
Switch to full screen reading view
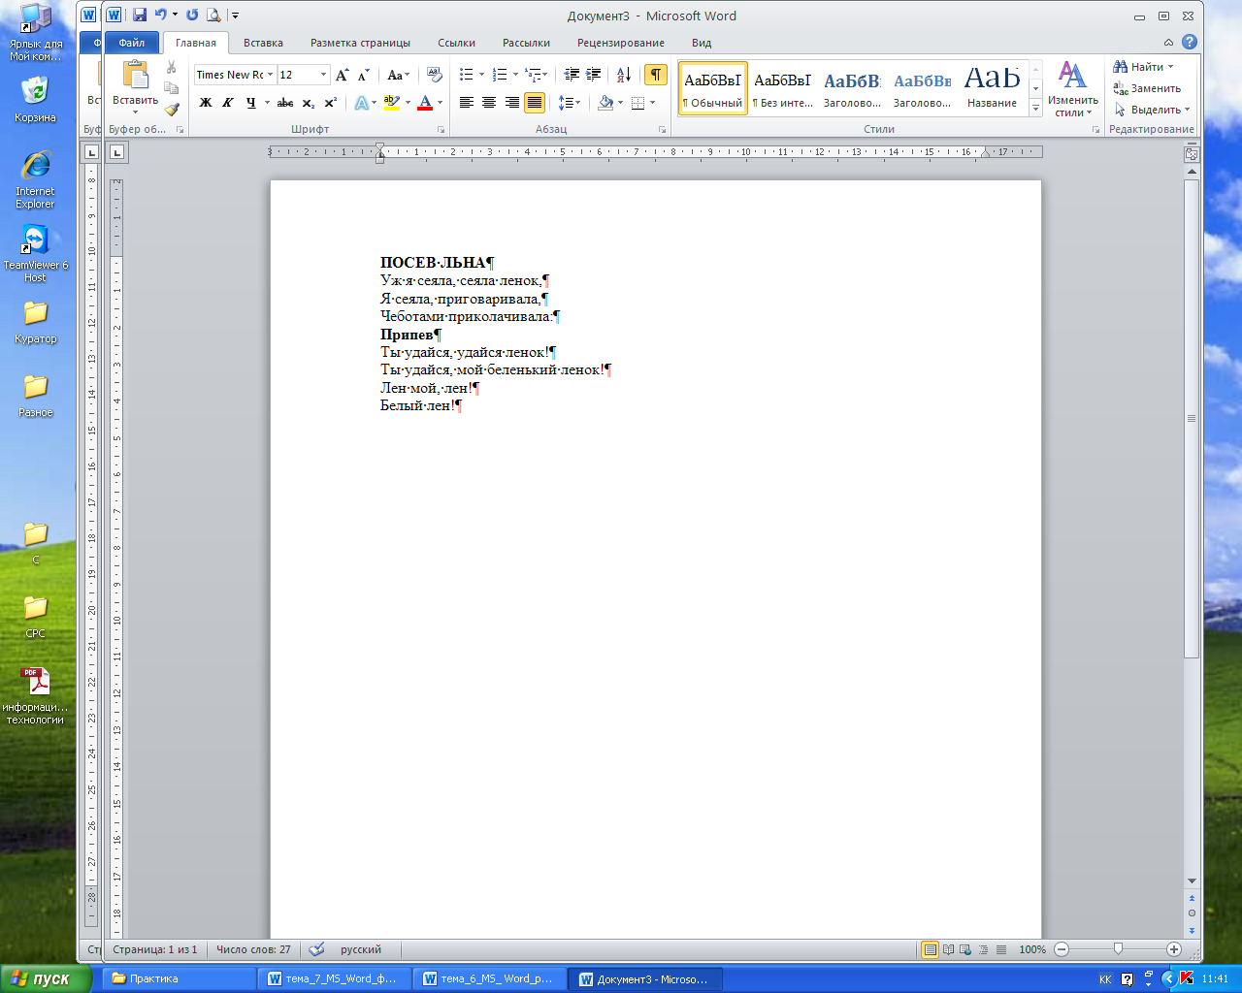[x=948, y=950]
